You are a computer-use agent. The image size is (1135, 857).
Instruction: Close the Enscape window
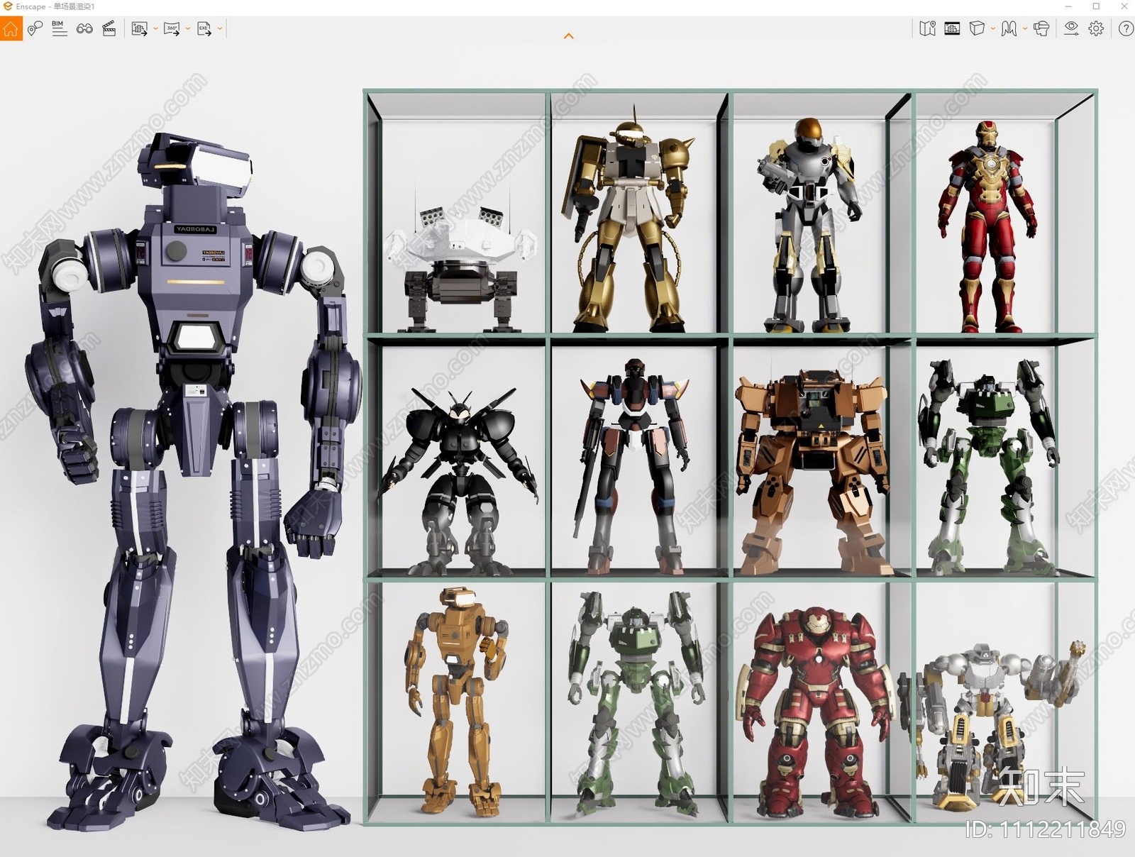pos(1124,6)
